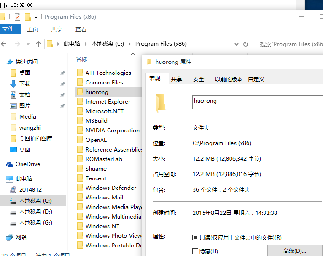Click the Up one level arrow

coord(38,44)
